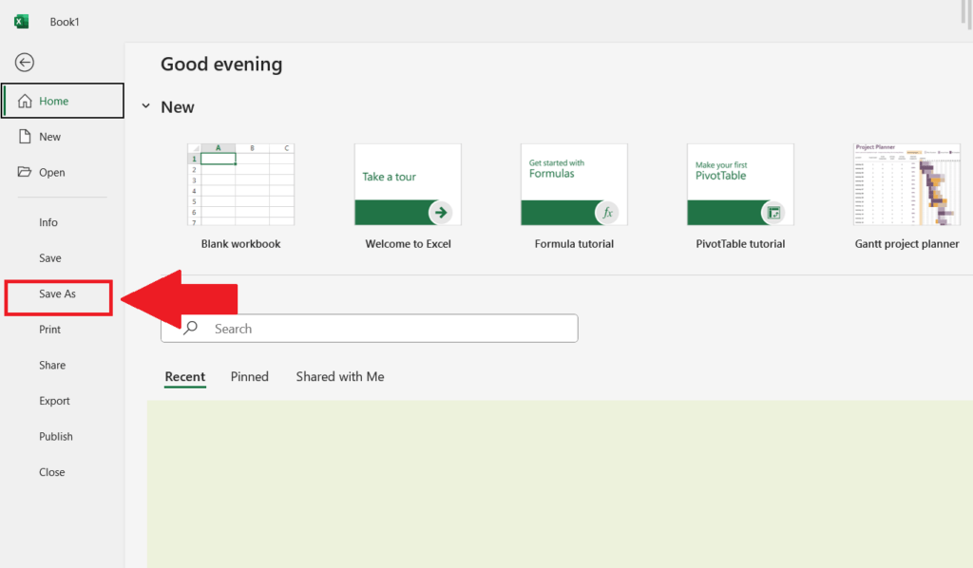
Task: Stay on the Recent tab
Action: coord(184,376)
